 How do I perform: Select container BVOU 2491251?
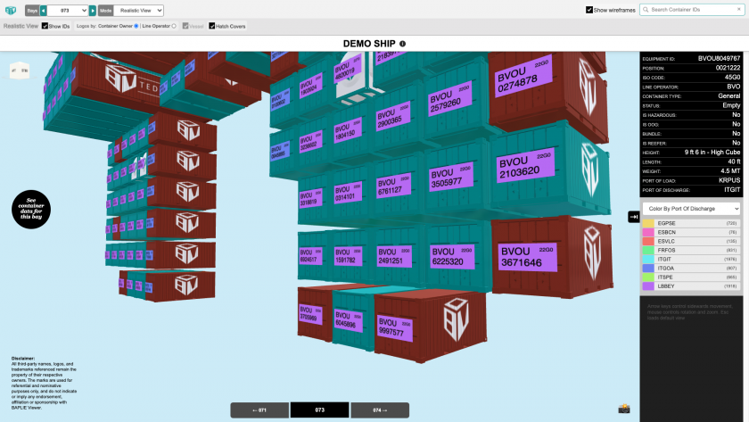click(394, 256)
